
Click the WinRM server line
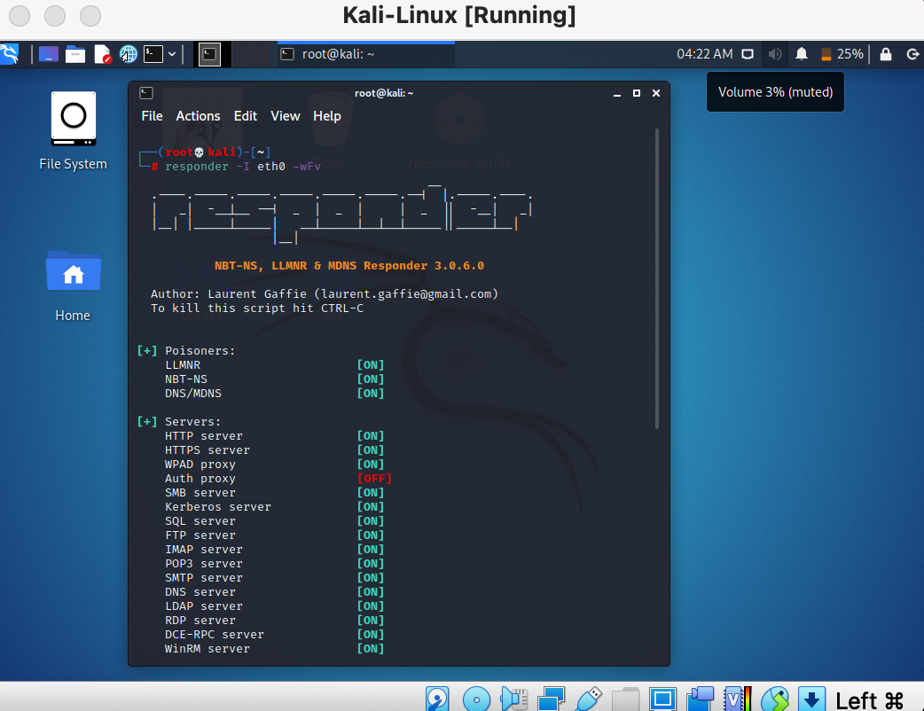(x=275, y=649)
